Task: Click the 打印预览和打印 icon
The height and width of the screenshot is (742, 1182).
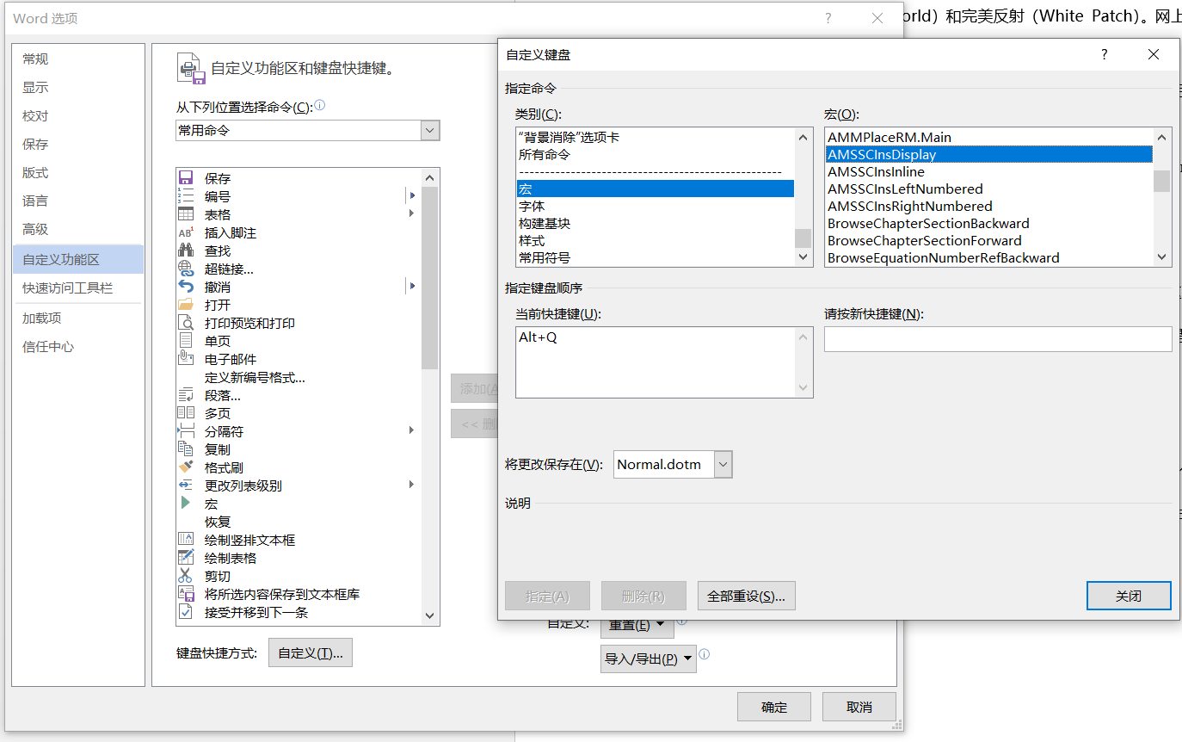Action: coord(186,322)
